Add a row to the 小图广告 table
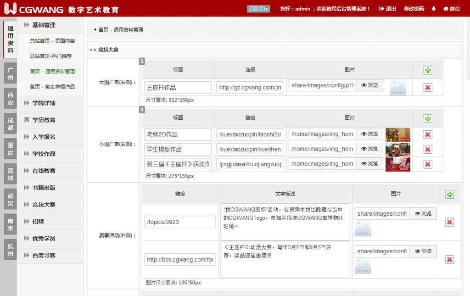 click(x=428, y=118)
